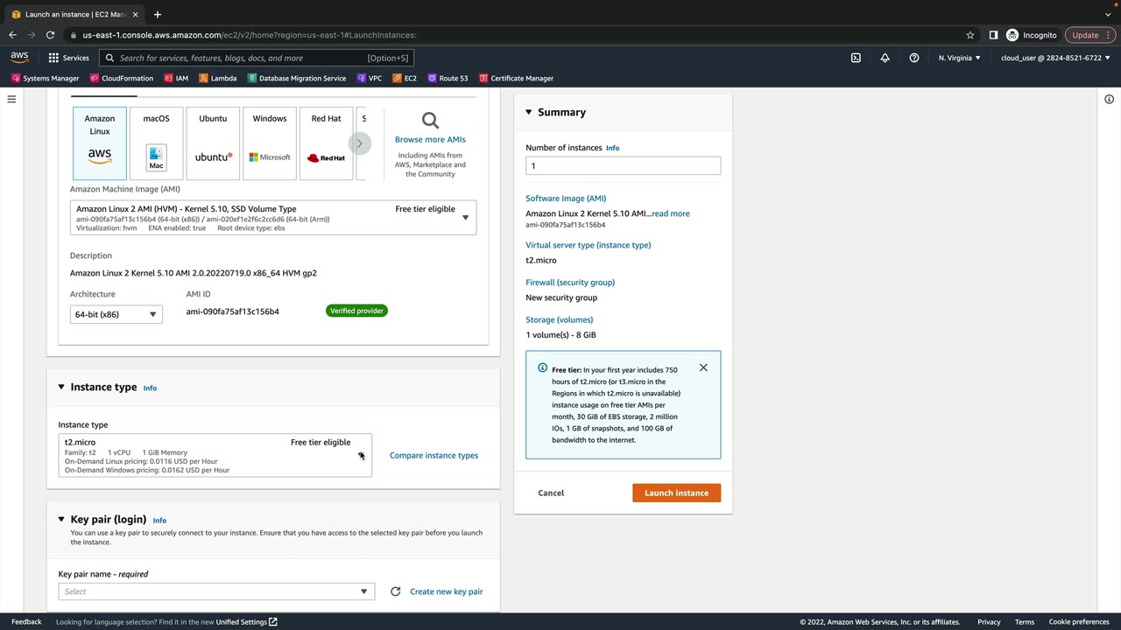Image resolution: width=1121 pixels, height=630 pixels.
Task: Select the Amazon Linux AMI tile
Action: 100,143
